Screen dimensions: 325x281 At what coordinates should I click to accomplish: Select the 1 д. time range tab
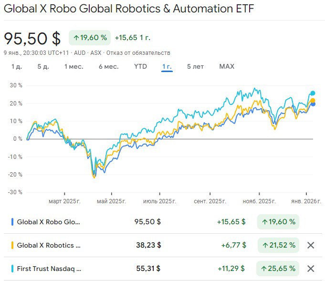17,67
